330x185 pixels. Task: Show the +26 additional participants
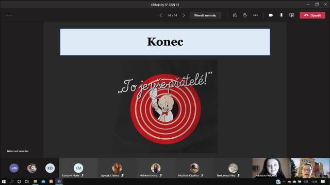pos(14,168)
